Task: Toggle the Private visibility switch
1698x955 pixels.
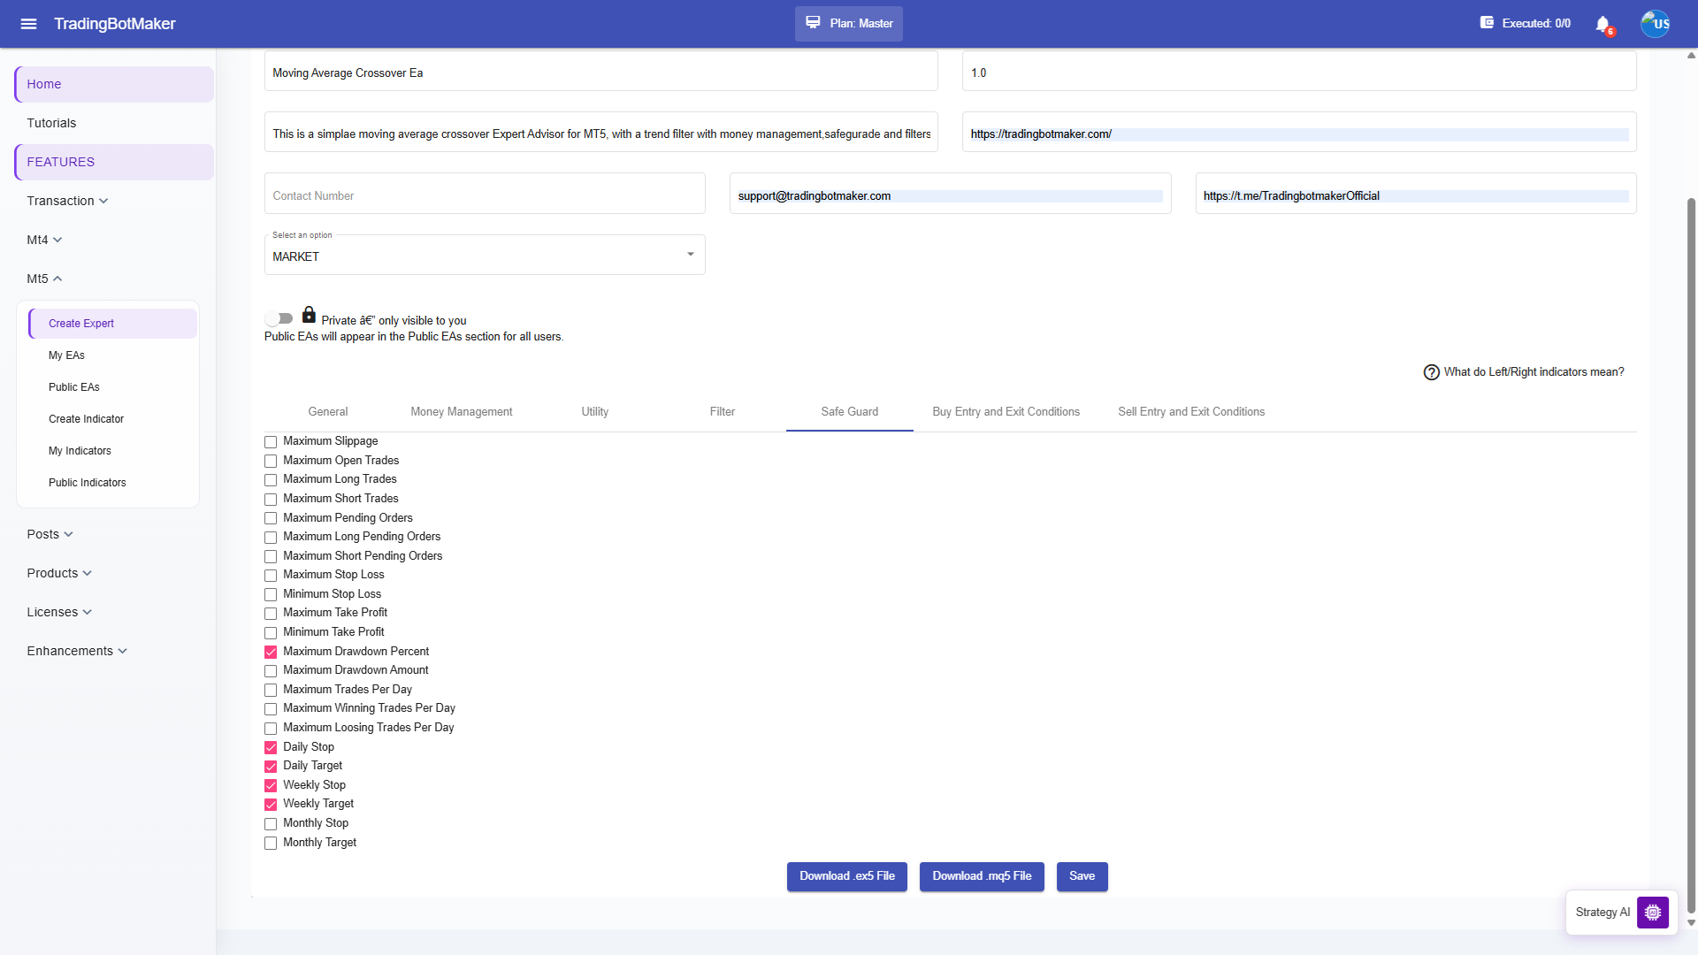Action: pos(279,318)
